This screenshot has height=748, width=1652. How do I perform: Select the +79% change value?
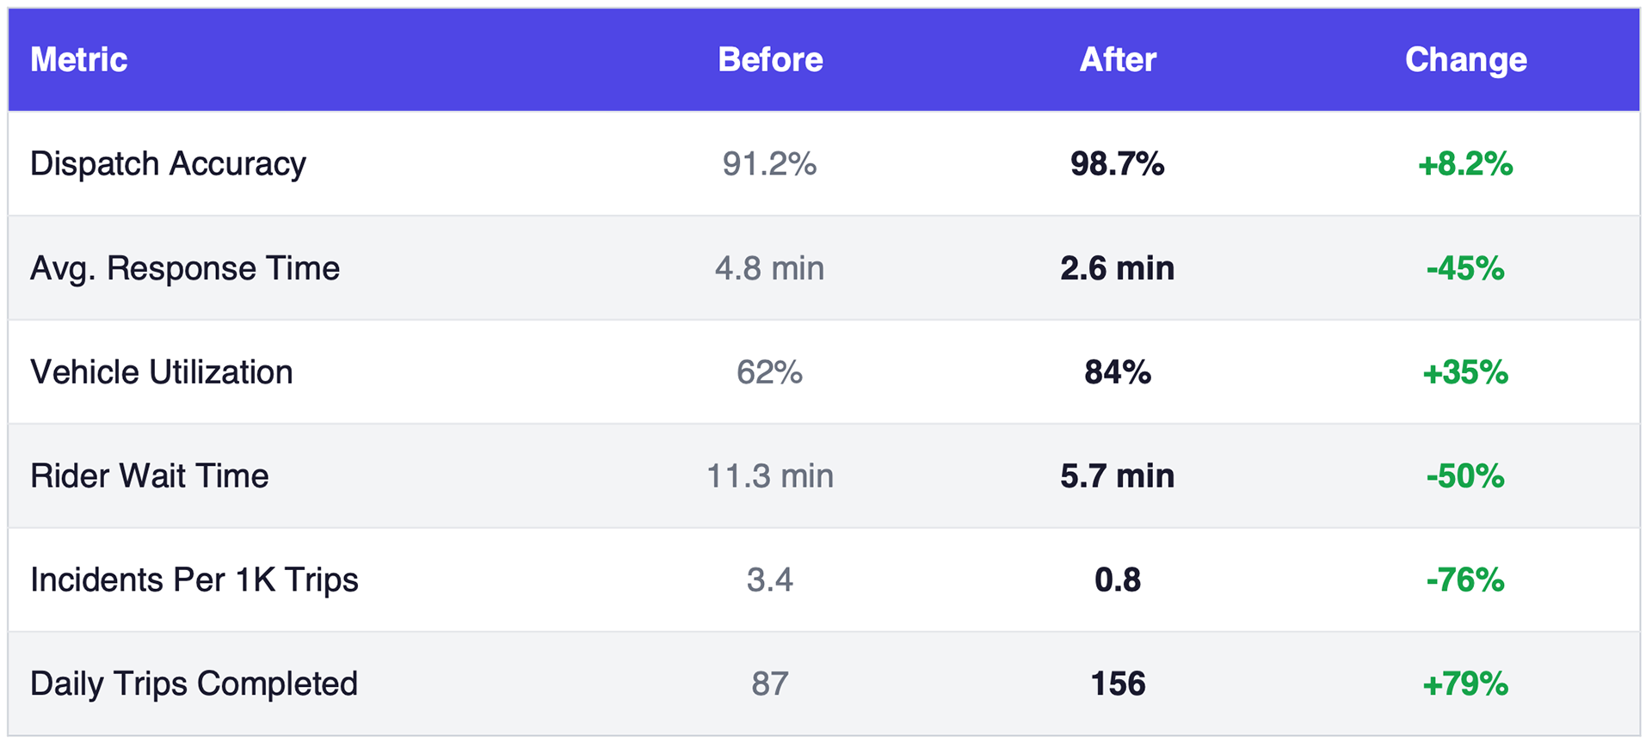(x=1465, y=684)
